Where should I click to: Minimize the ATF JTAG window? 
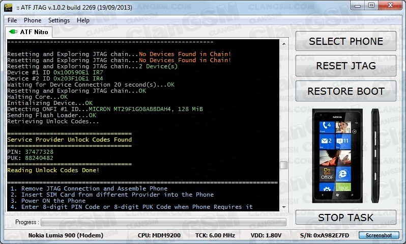coord(358,6)
